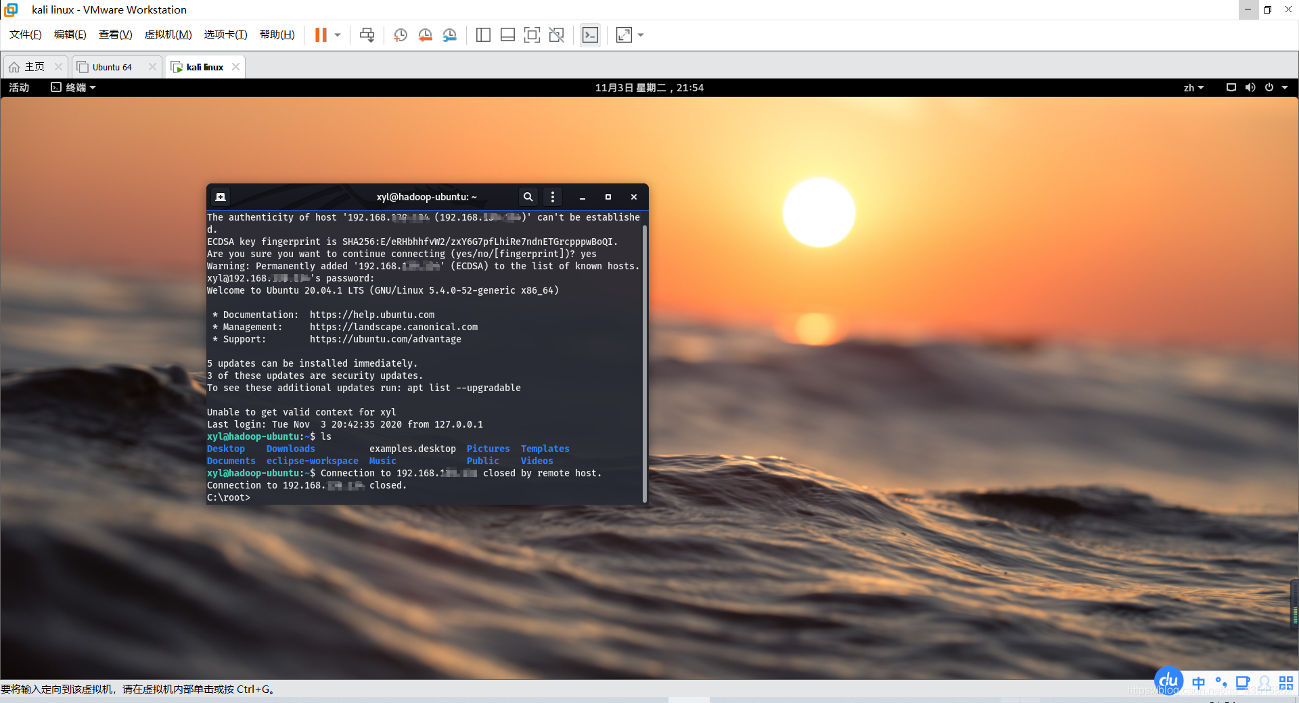Click the Music directory name in terminal
The image size is (1299, 703).
point(383,461)
